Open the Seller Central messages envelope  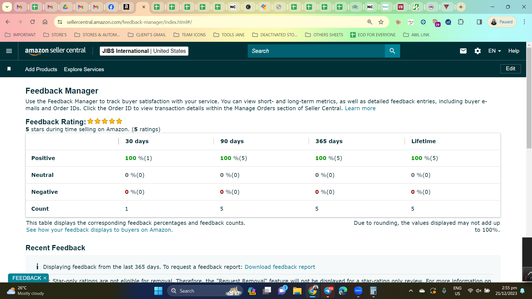(x=463, y=51)
